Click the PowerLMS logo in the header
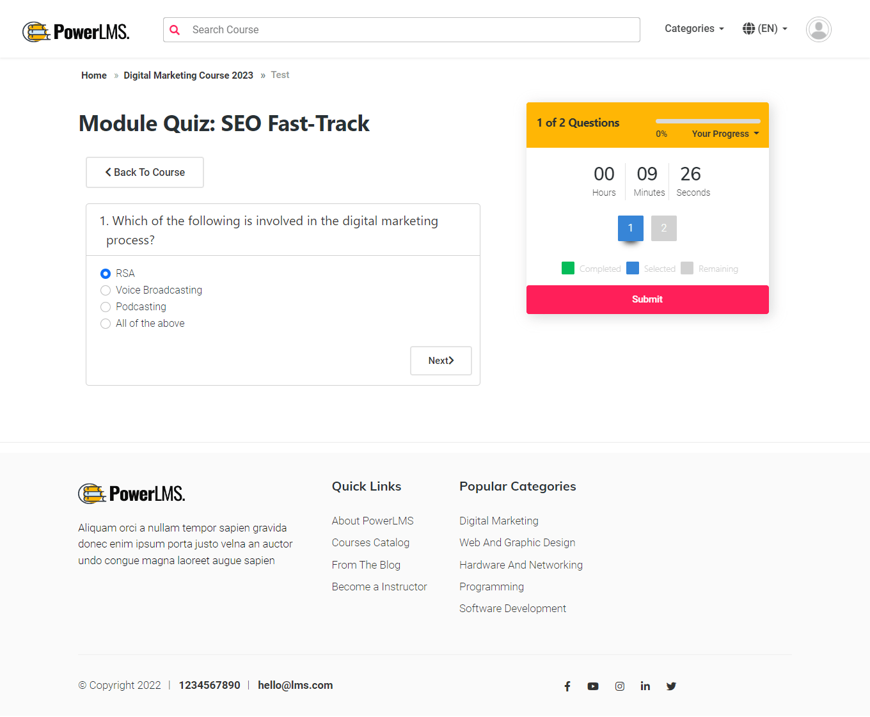The width and height of the screenshot is (870, 717). click(75, 31)
